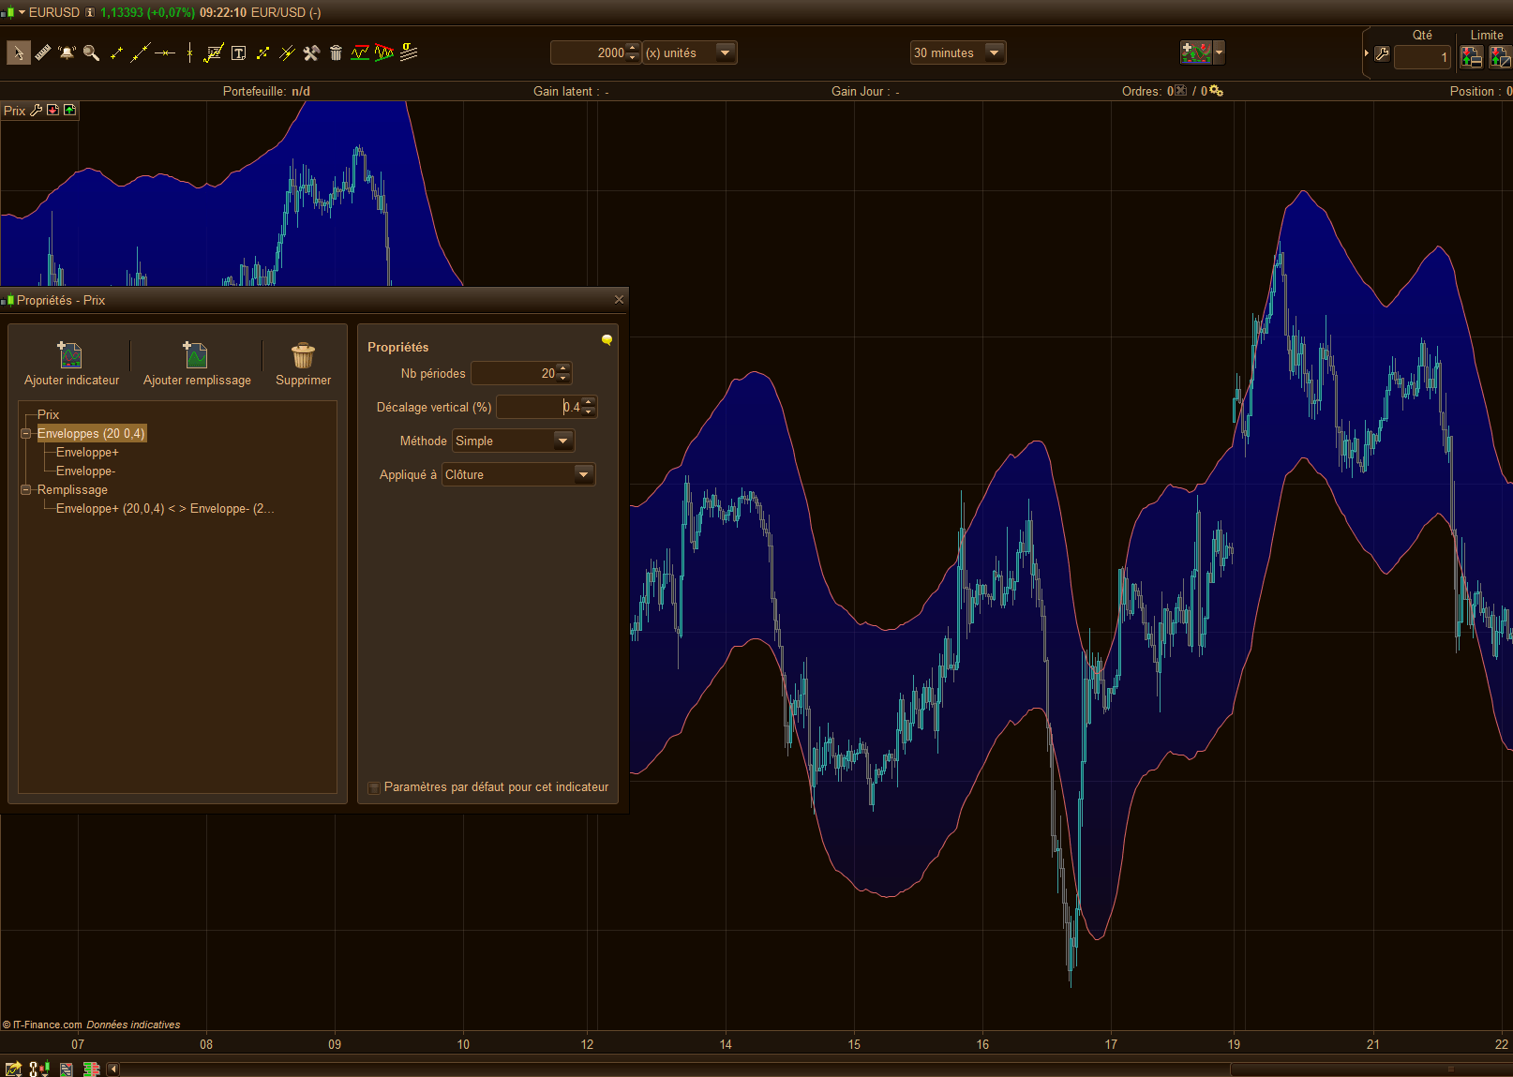This screenshot has height=1077, width=1513.
Task: Select the horizontal line tool
Action: pos(165,52)
